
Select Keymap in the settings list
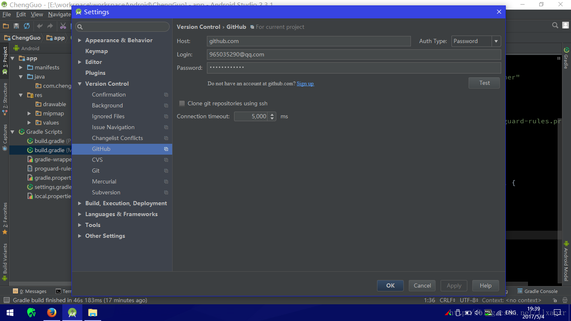pyautogui.click(x=97, y=51)
